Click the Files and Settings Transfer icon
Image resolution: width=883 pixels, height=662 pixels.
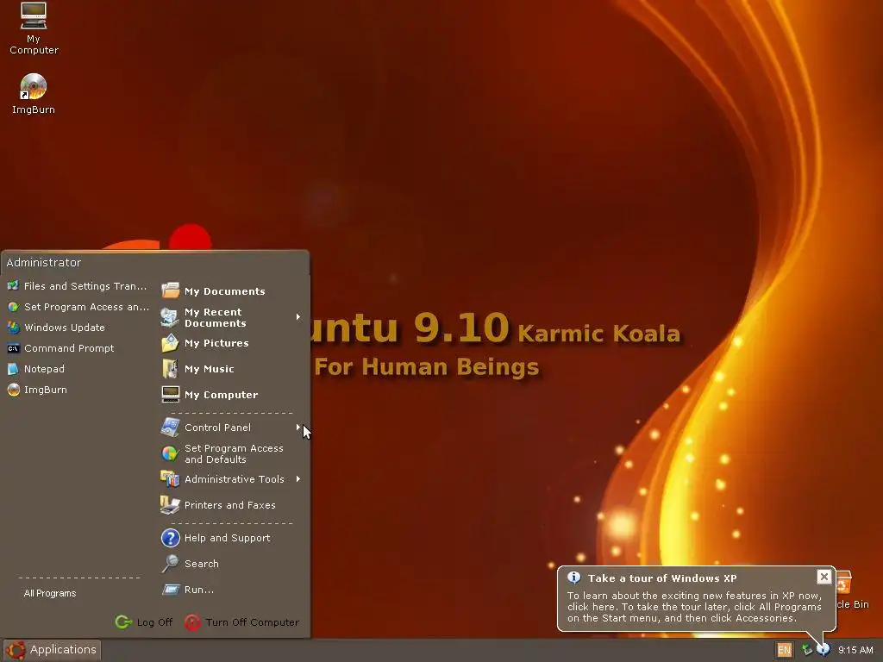[13, 286]
